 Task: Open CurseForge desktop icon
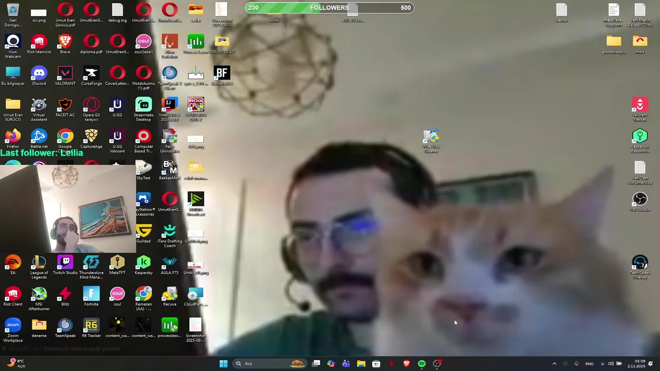(91, 76)
